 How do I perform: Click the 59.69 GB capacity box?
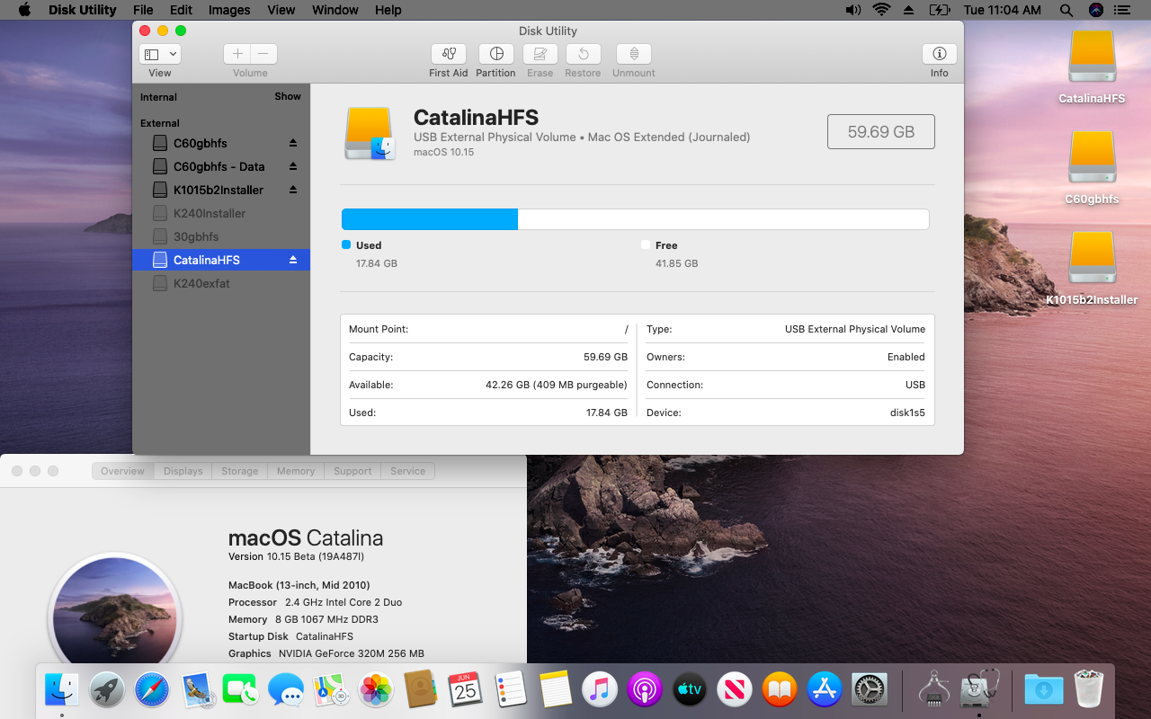click(881, 131)
